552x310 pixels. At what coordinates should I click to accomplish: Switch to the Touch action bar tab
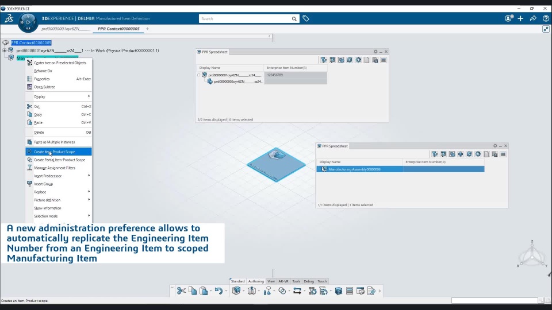[322, 281]
